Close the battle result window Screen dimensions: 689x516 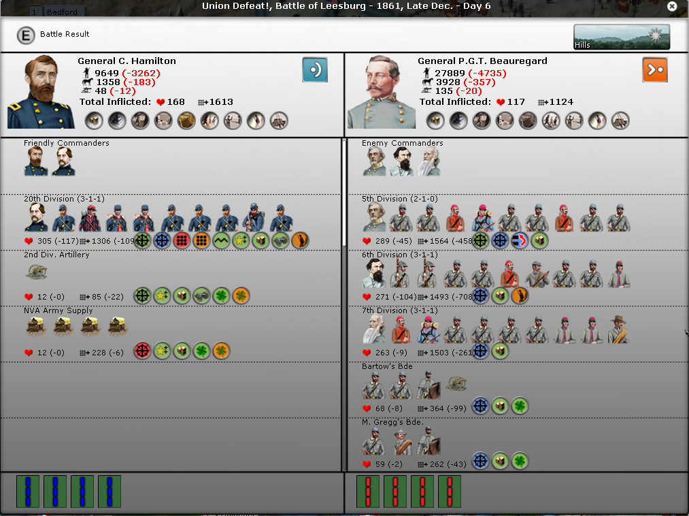pyautogui.click(x=672, y=6)
